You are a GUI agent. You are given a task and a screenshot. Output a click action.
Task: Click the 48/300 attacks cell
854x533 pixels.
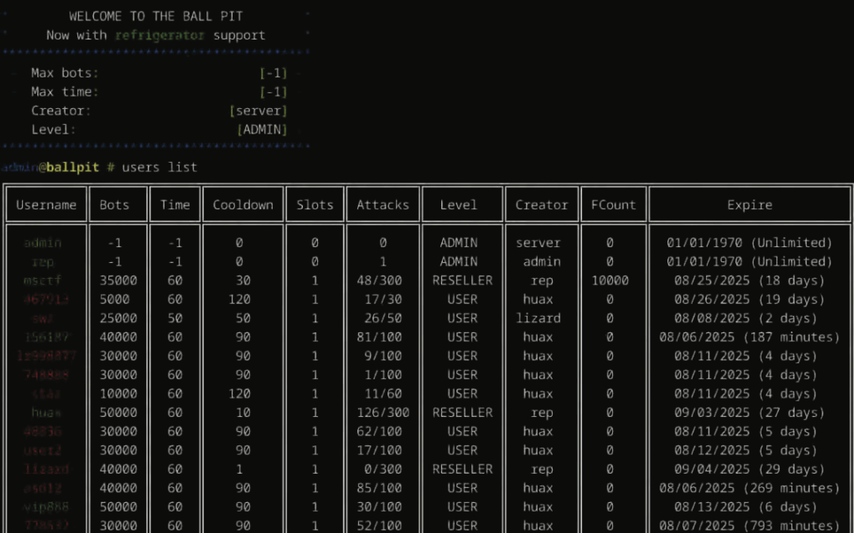coord(380,280)
